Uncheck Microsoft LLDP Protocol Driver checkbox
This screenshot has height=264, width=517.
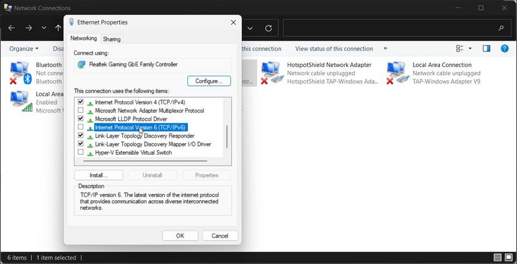pos(80,118)
